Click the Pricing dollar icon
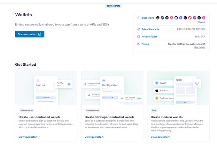The height and width of the screenshot is (148, 217). (139, 44)
